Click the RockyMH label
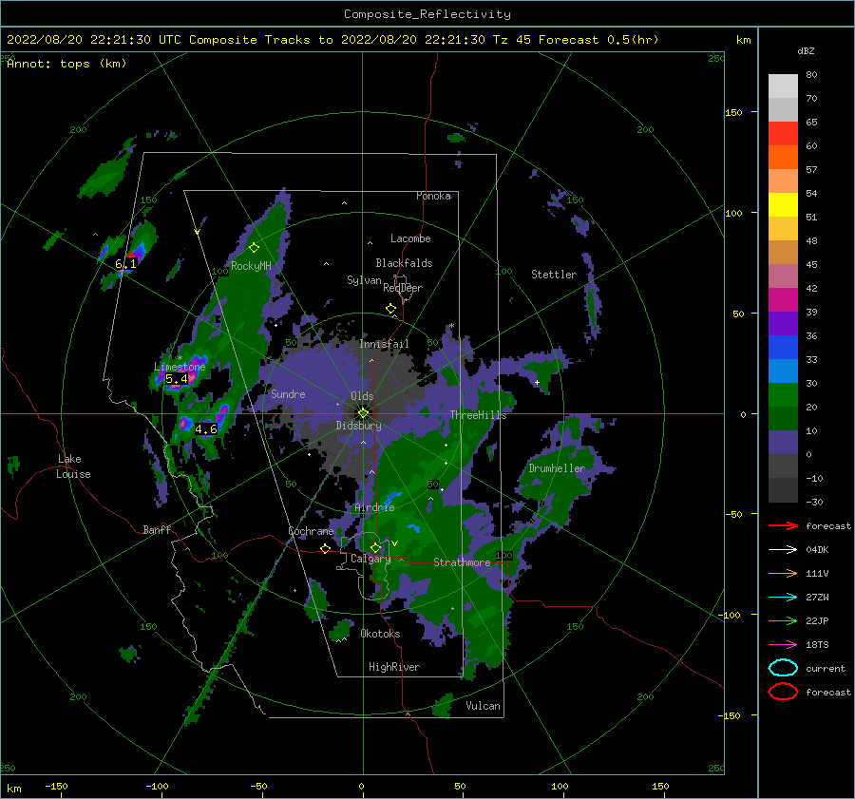Image resolution: width=855 pixels, height=799 pixels. click(251, 266)
